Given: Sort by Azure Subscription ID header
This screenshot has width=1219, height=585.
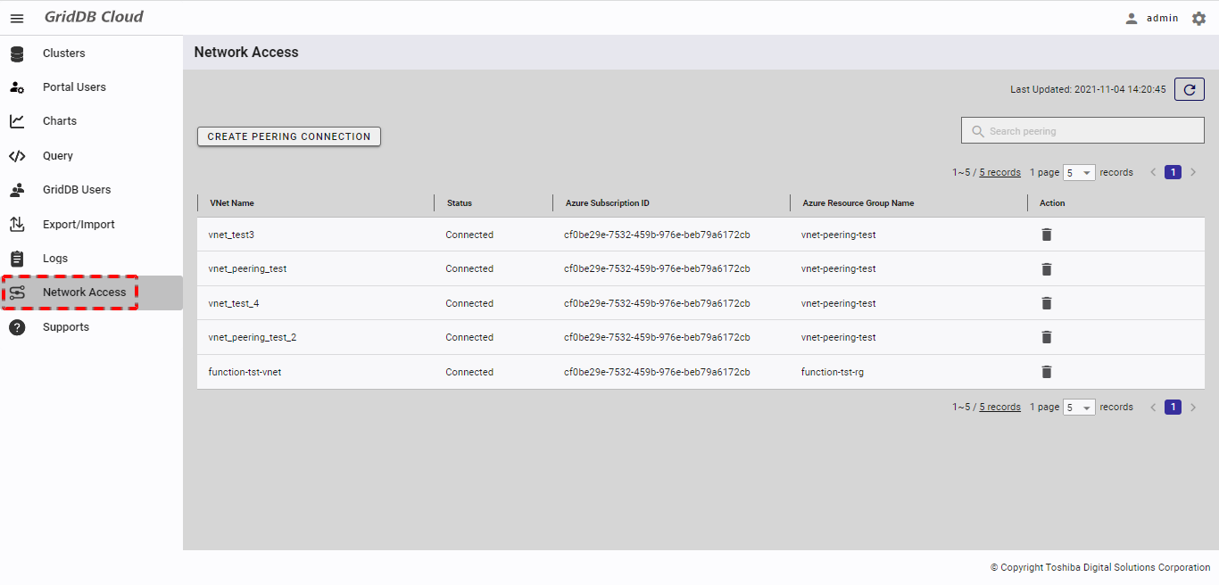Looking at the screenshot, I should [608, 203].
